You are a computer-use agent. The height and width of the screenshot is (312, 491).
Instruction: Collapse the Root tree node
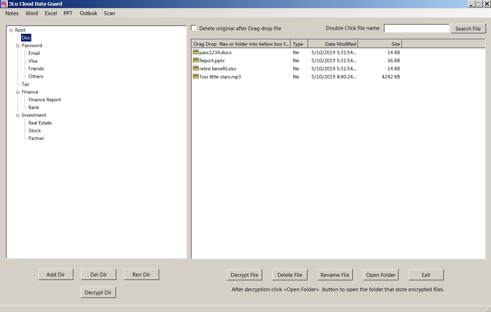point(11,30)
